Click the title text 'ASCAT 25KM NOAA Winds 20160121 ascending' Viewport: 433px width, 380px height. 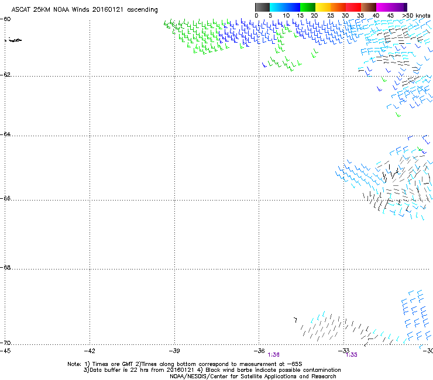coord(84,10)
